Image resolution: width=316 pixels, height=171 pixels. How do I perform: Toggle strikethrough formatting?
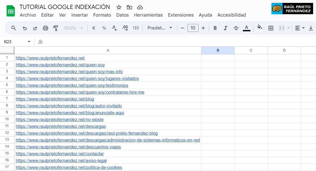[x=236, y=28]
